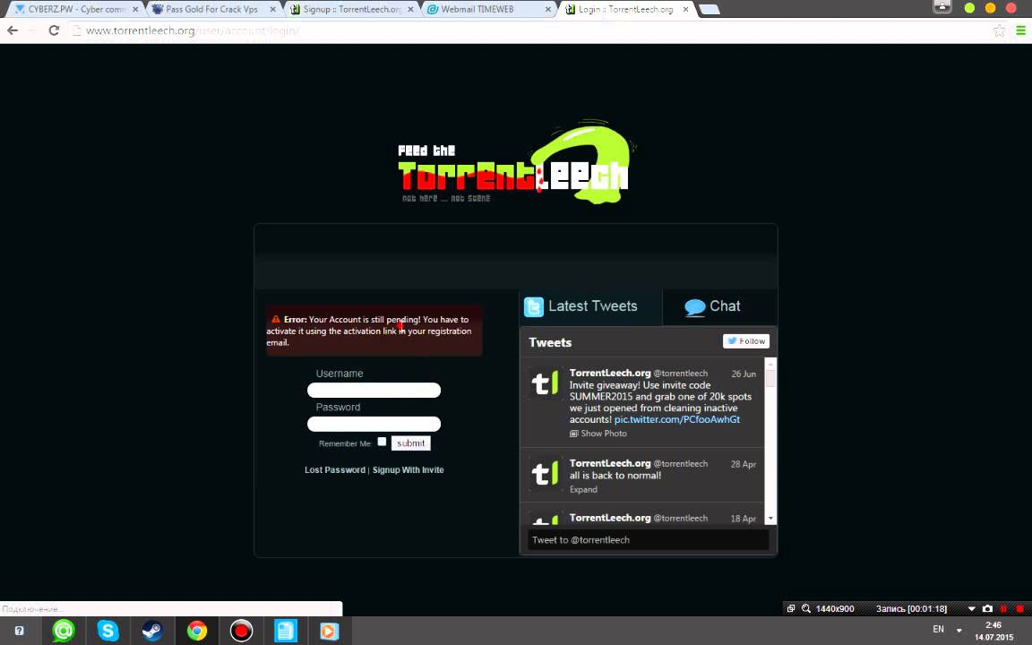Click the 28 Apr tweet date

(743, 464)
